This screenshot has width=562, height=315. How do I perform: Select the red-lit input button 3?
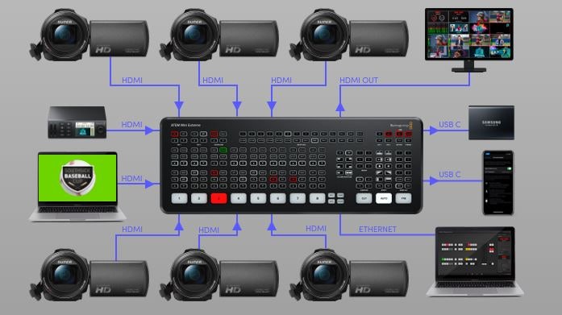click(219, 198)
